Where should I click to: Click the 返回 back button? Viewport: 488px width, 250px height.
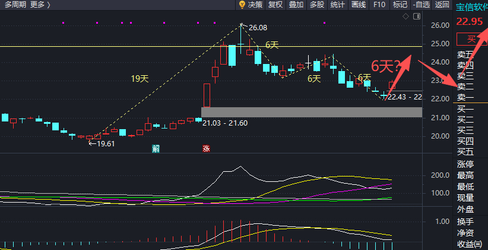(442, 4)
